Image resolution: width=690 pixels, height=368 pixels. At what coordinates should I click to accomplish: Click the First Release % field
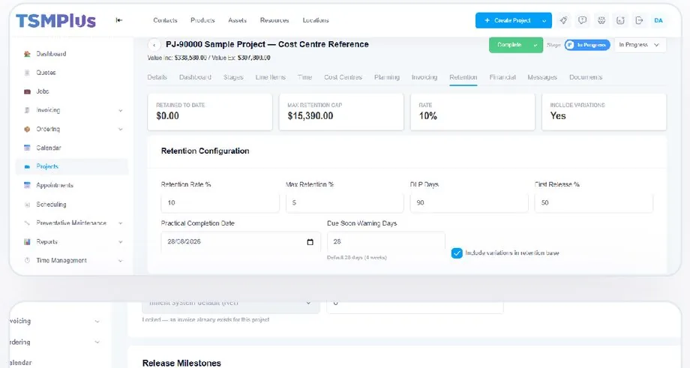[x=594, y=202]
